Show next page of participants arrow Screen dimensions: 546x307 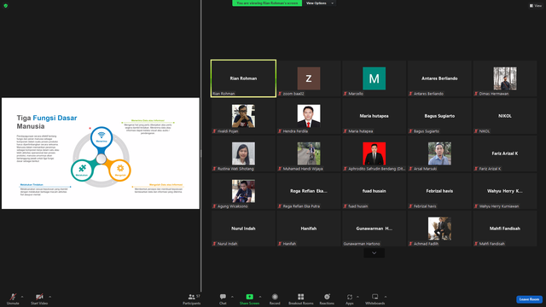pos(374,253)
